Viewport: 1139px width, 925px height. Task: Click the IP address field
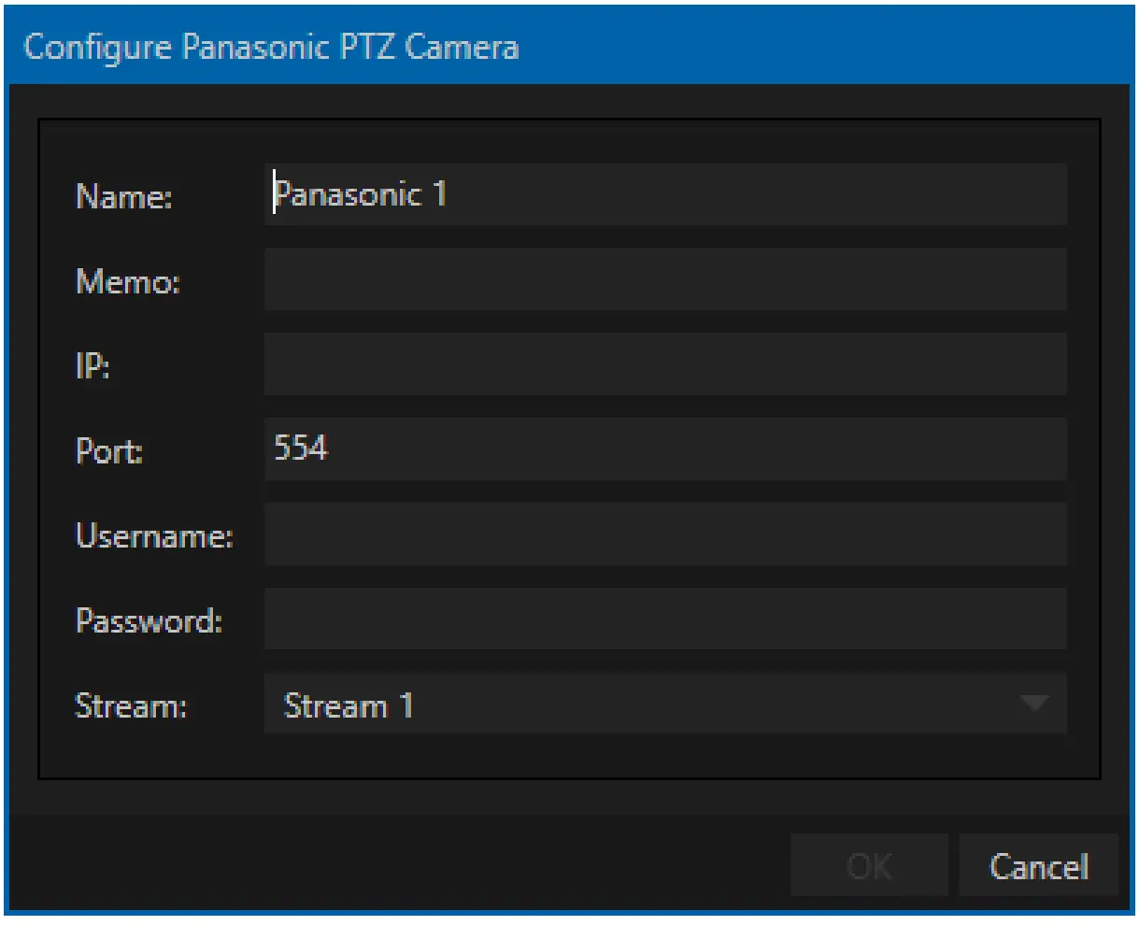click(666, 364)
